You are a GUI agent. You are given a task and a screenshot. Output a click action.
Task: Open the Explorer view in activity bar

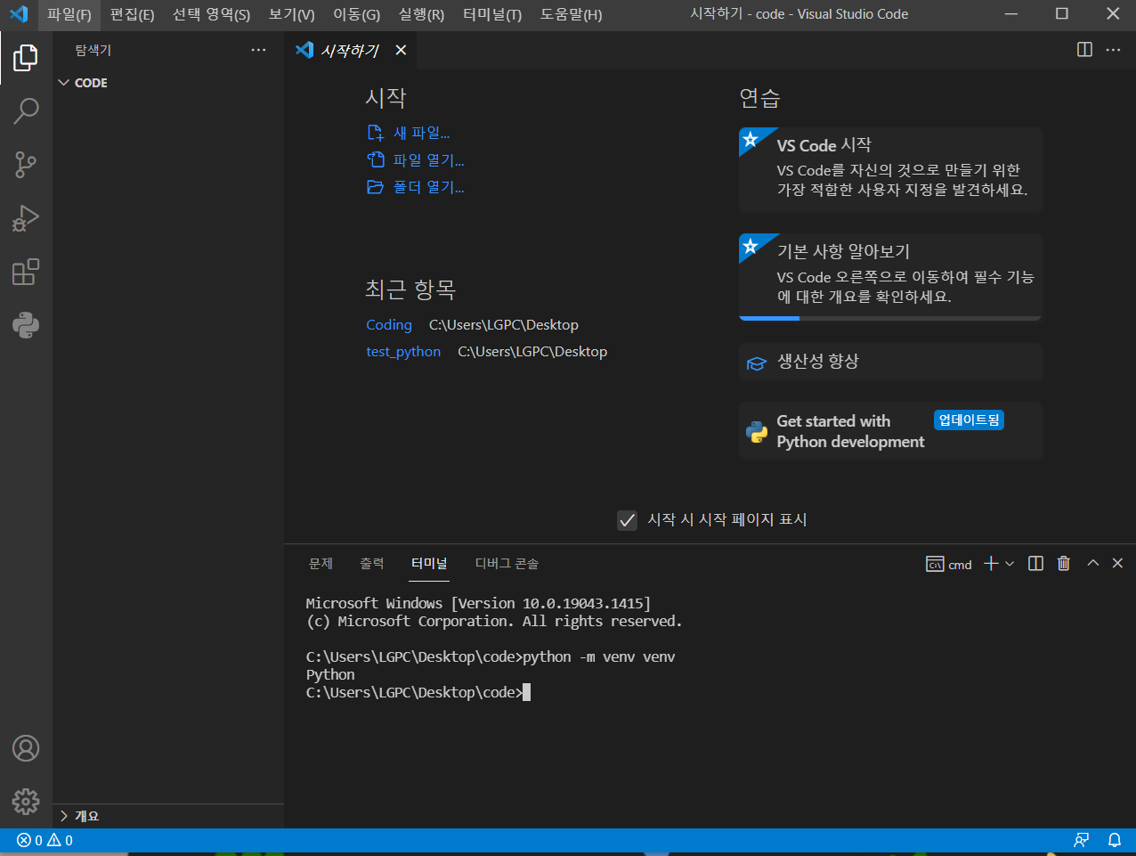tap(26, 58)
